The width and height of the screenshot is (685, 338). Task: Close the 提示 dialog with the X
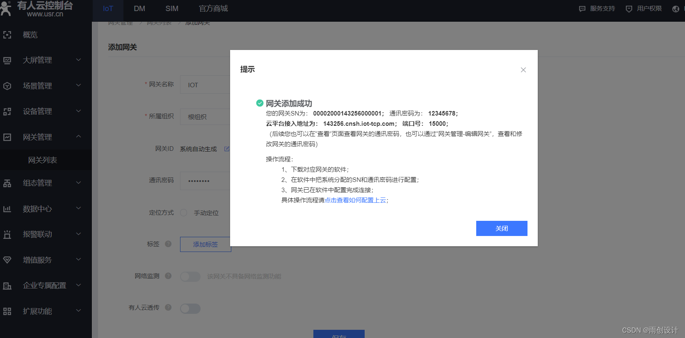pyautogui.click(x=523, y=70)
